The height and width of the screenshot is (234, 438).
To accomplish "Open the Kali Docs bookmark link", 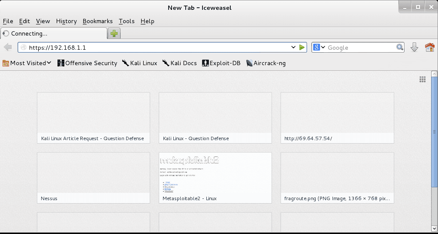I will click(180, 63).
